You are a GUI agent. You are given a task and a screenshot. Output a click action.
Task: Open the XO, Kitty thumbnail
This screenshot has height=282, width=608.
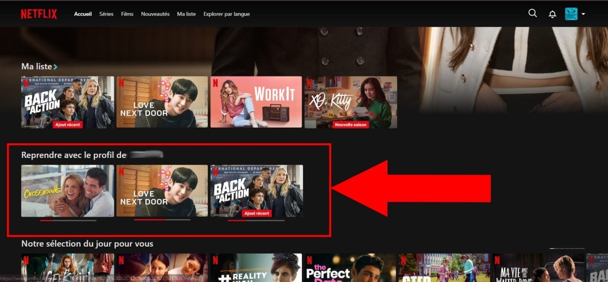[x=351, y=102]
